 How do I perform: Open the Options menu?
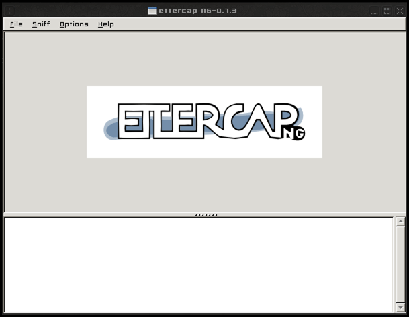pyautogui.click(x=74, y=24)
